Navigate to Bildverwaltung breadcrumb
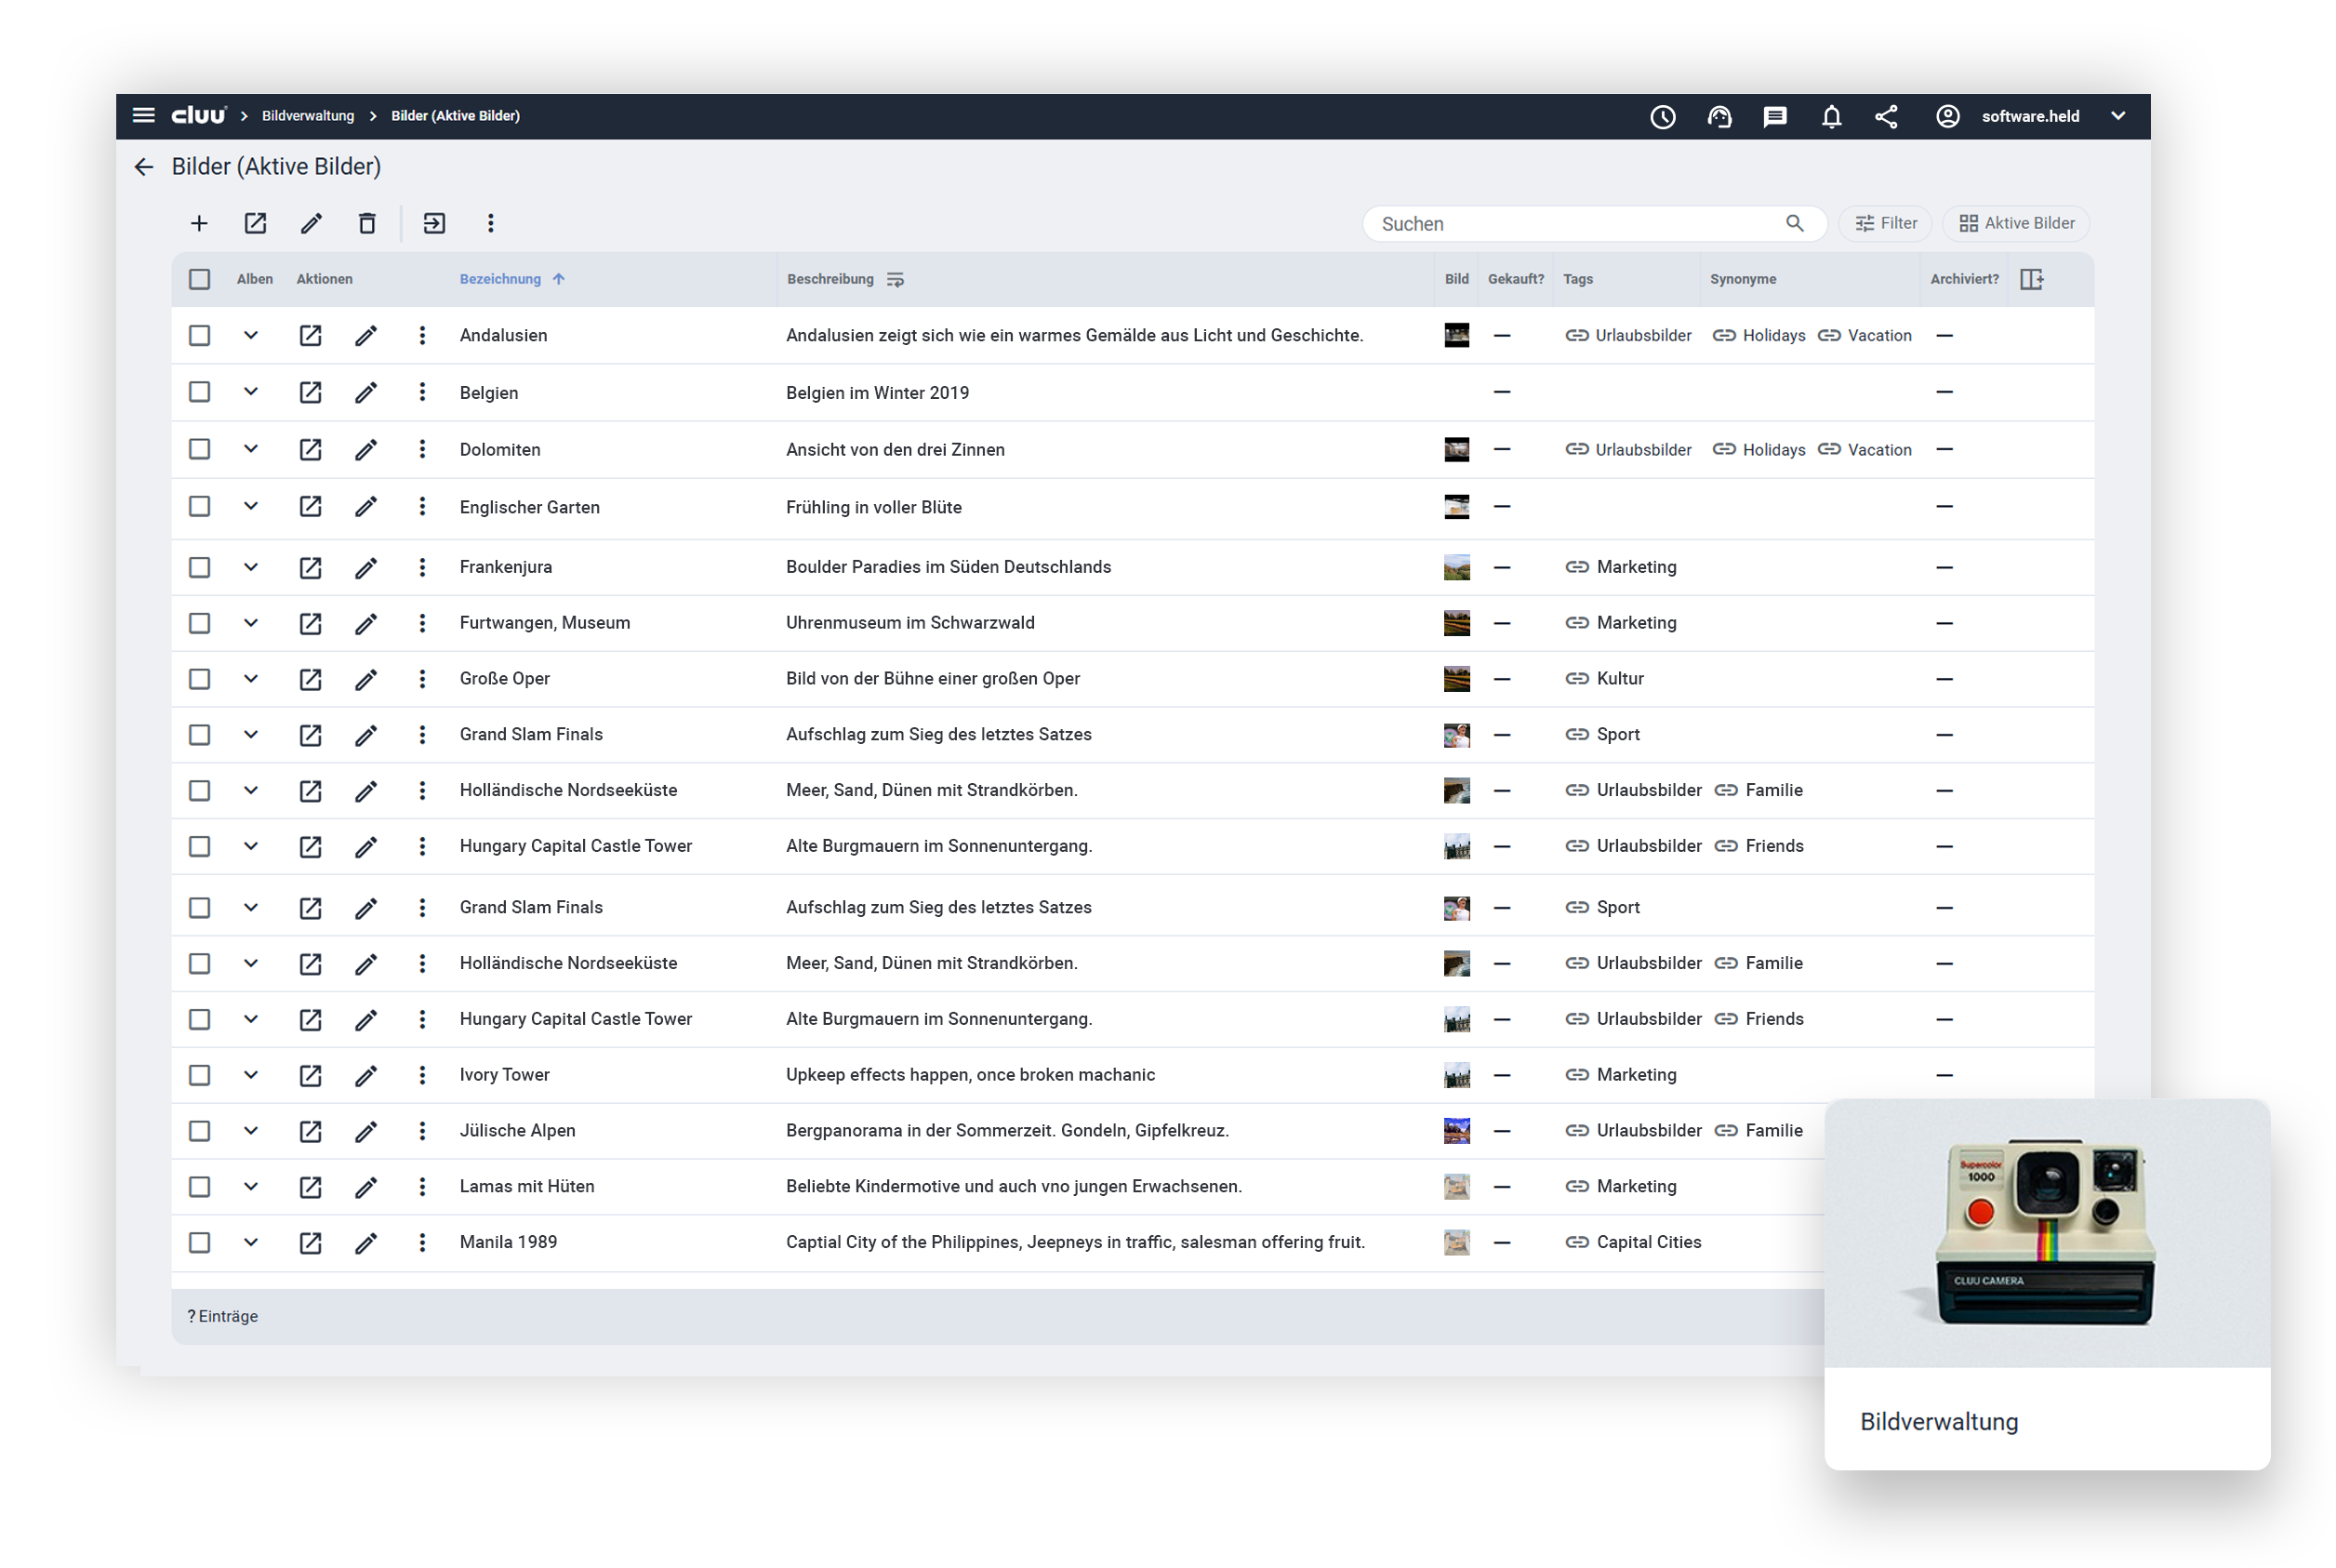The height and width of the screenshot is (1568, 2336). pyautogui.click(x=308, y=116)
